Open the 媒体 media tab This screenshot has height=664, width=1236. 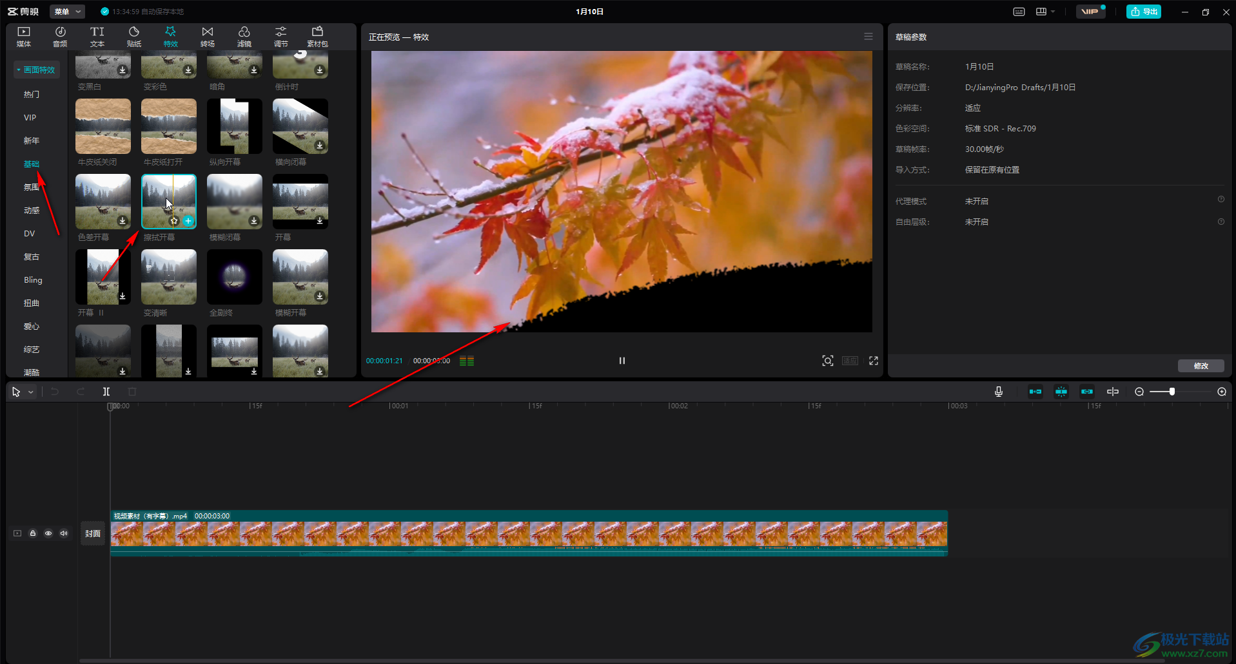pos(24,37)
